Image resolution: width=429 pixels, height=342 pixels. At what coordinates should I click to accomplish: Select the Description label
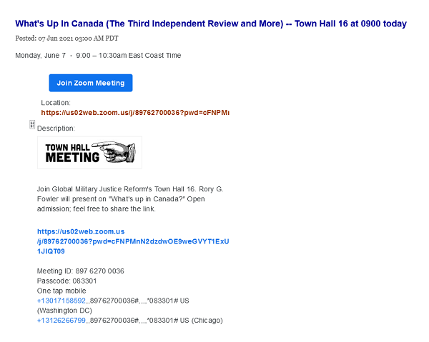point(56,129)
